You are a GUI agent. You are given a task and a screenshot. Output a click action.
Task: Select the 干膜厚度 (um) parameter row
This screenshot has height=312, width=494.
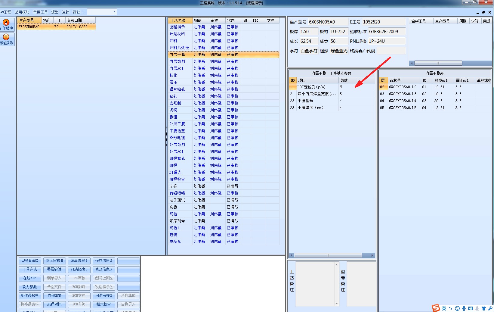(x=332, y=108)
